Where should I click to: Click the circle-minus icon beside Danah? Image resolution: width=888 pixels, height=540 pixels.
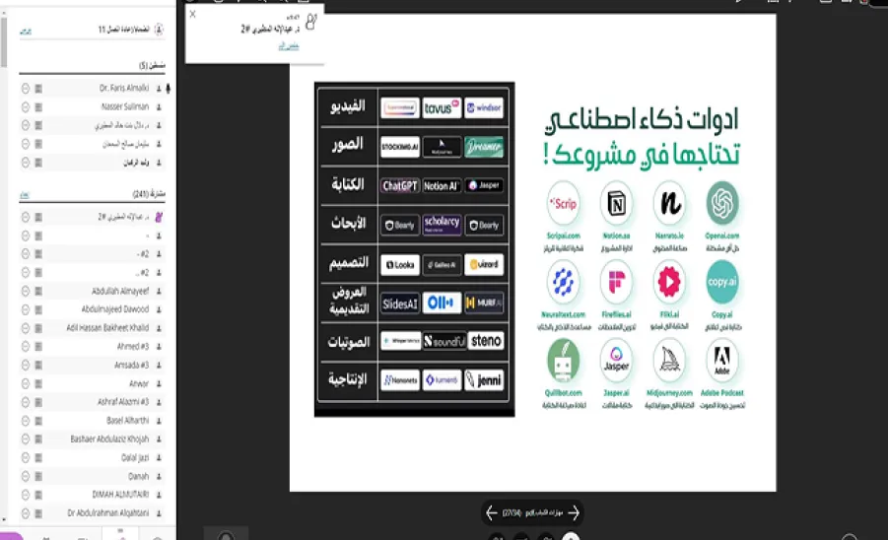click(x=26, y=476)
